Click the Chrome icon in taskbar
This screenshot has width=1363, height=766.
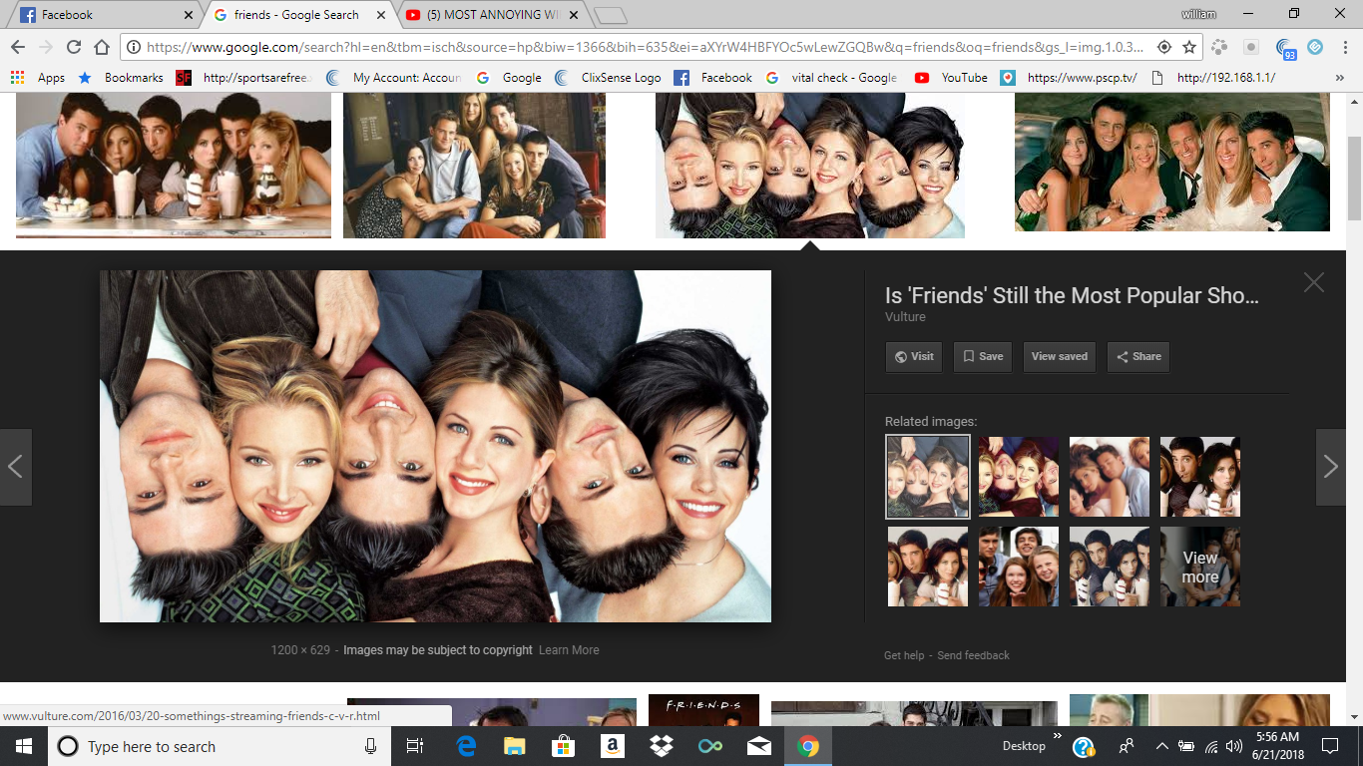pyautogui.click(x=808, y=746)
